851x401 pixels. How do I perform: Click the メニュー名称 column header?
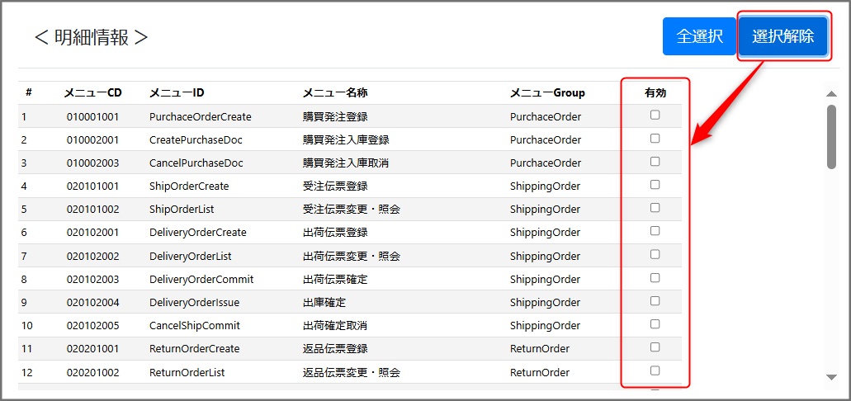(334, 93)
